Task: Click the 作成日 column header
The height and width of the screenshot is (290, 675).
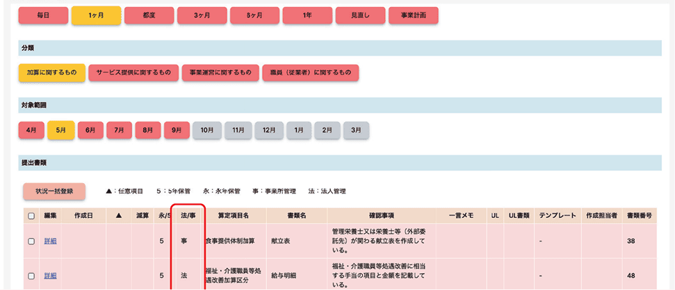Action: [83, 216]
